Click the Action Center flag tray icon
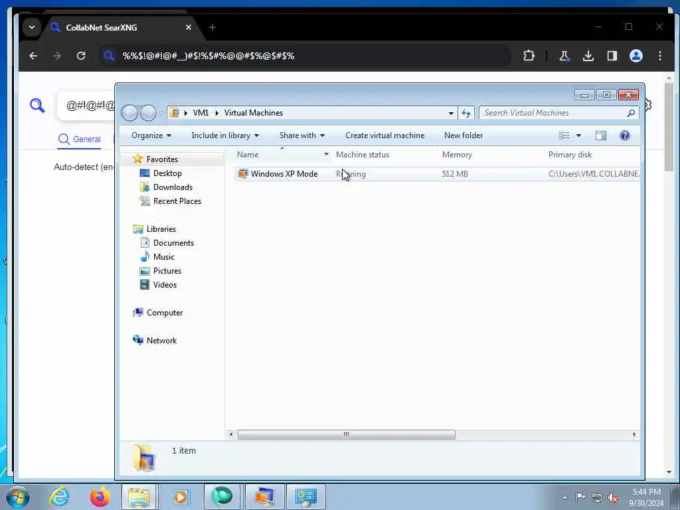The width and height of the screenshot is (680, 510). click(580, 497)
